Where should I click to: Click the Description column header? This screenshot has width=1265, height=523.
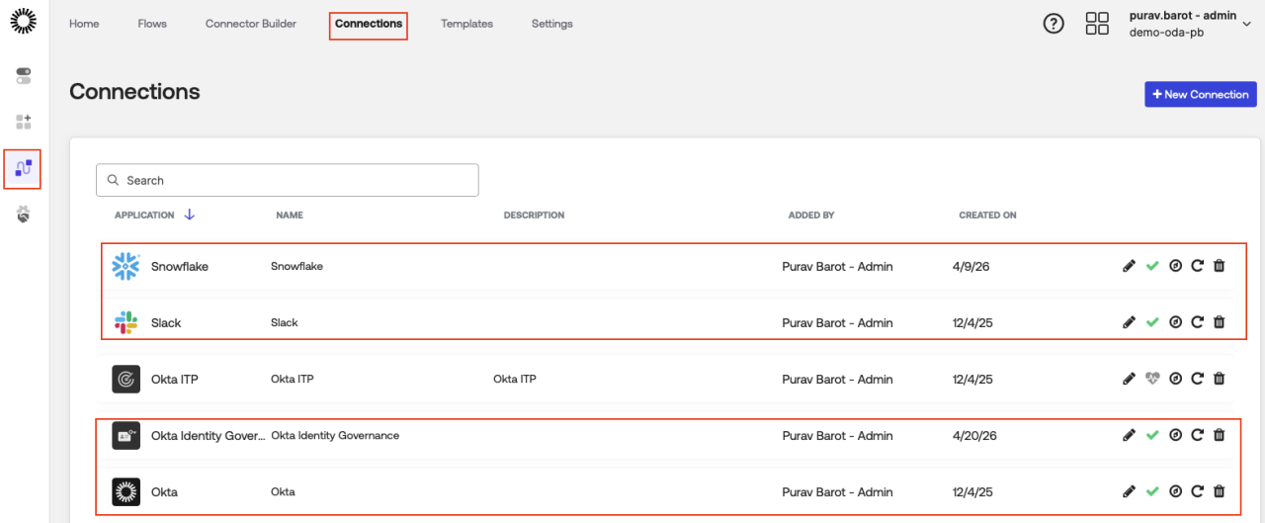534,215
